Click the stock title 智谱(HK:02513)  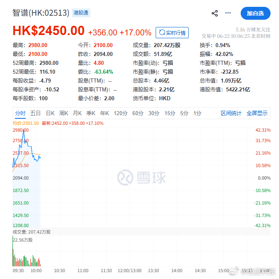(x=41, y=13)
